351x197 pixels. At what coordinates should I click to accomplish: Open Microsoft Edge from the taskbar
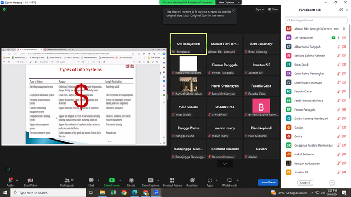pos(134,193)
